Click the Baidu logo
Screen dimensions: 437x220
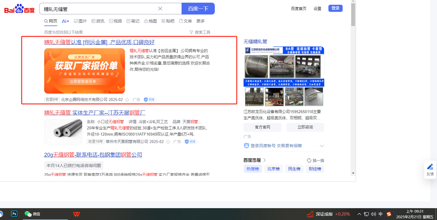click(x=19, y=9)
